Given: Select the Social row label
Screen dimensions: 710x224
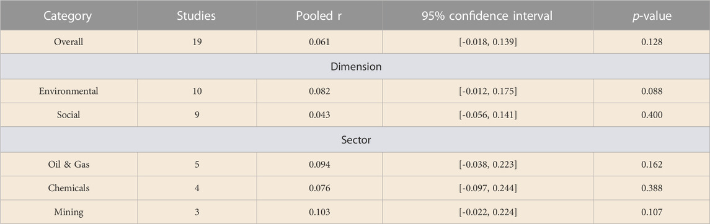Looking at the screenshot, I should (68, 114).
